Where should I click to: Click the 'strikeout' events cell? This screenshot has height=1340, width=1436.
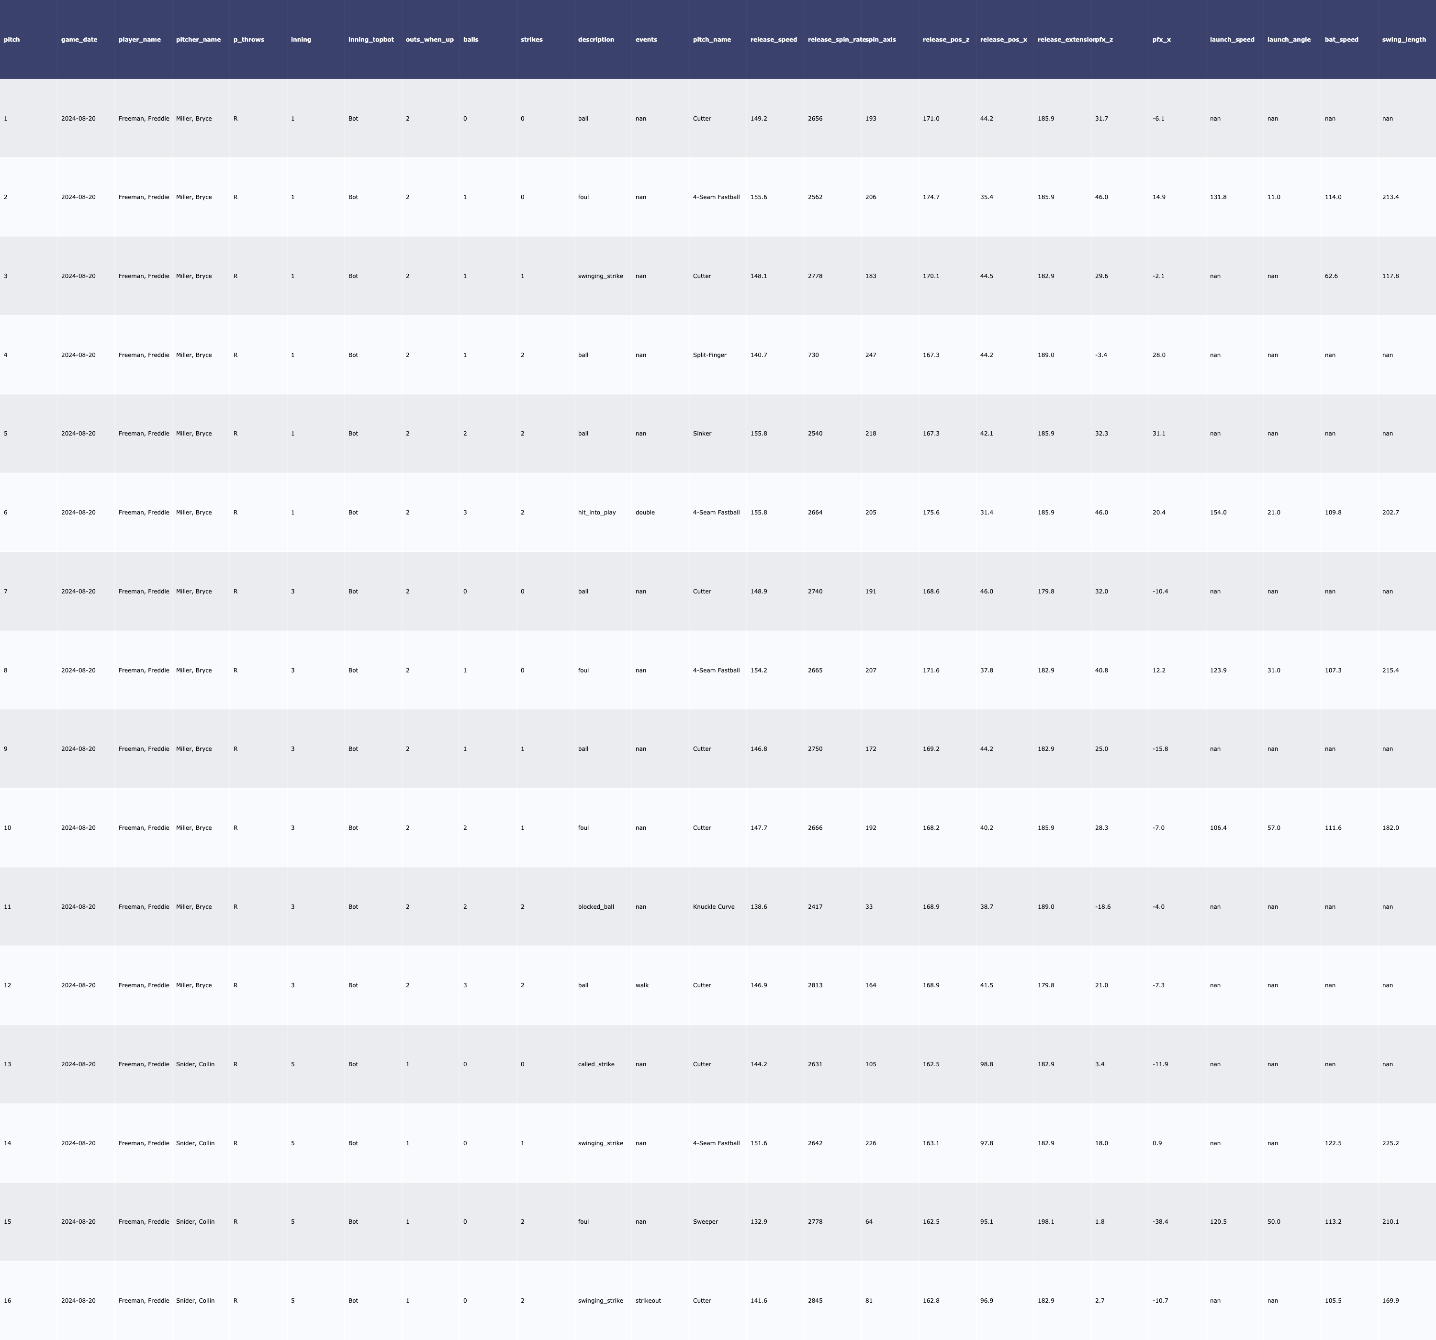point(648,1301)
